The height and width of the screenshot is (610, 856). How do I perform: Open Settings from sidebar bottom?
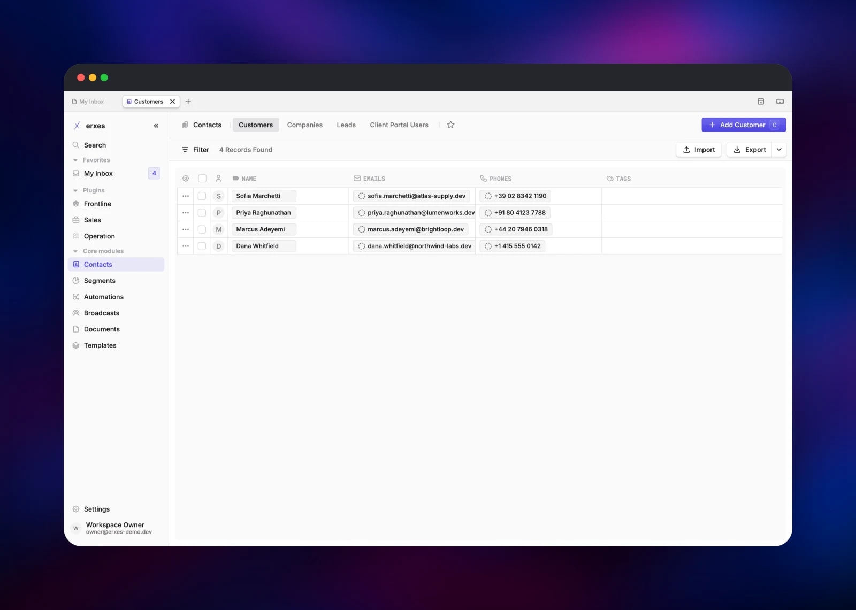[x=116, y=509]
